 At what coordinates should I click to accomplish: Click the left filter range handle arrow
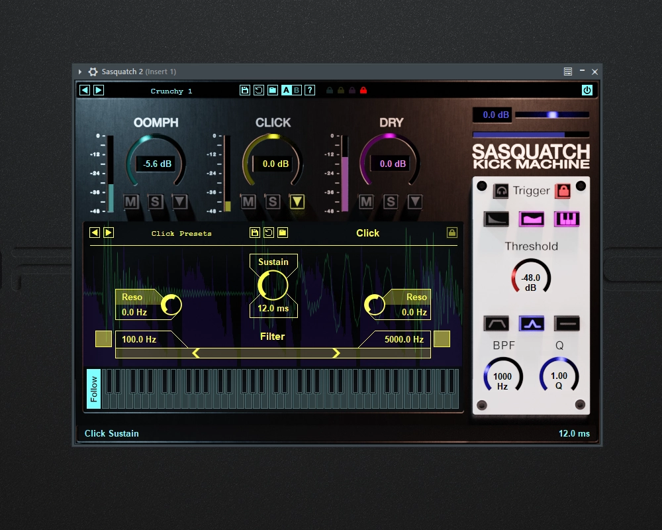click(x=196, y=353)
